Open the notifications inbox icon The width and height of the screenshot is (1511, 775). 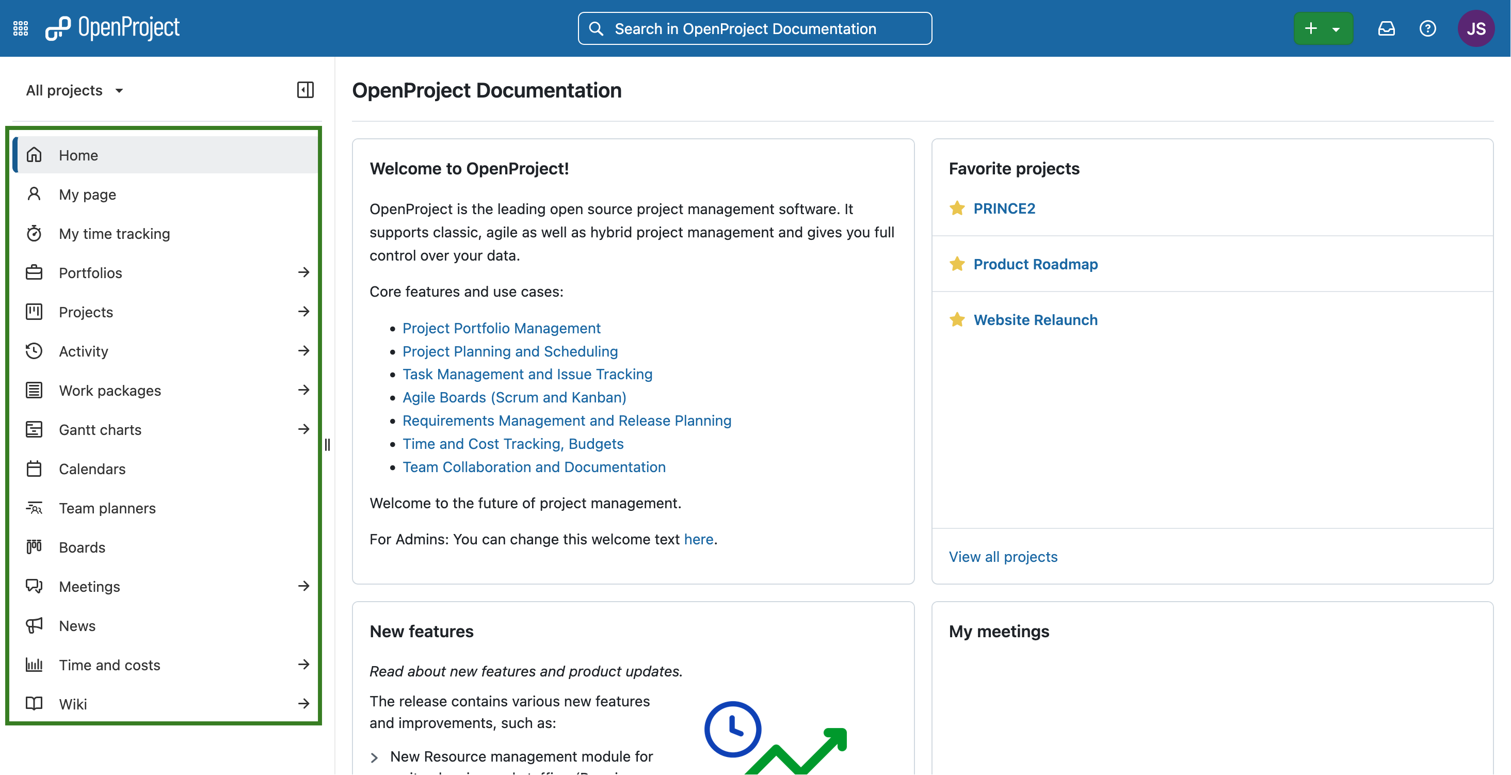1386,28
